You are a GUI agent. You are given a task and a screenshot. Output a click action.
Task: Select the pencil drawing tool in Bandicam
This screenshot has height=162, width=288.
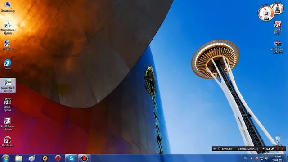273,149
